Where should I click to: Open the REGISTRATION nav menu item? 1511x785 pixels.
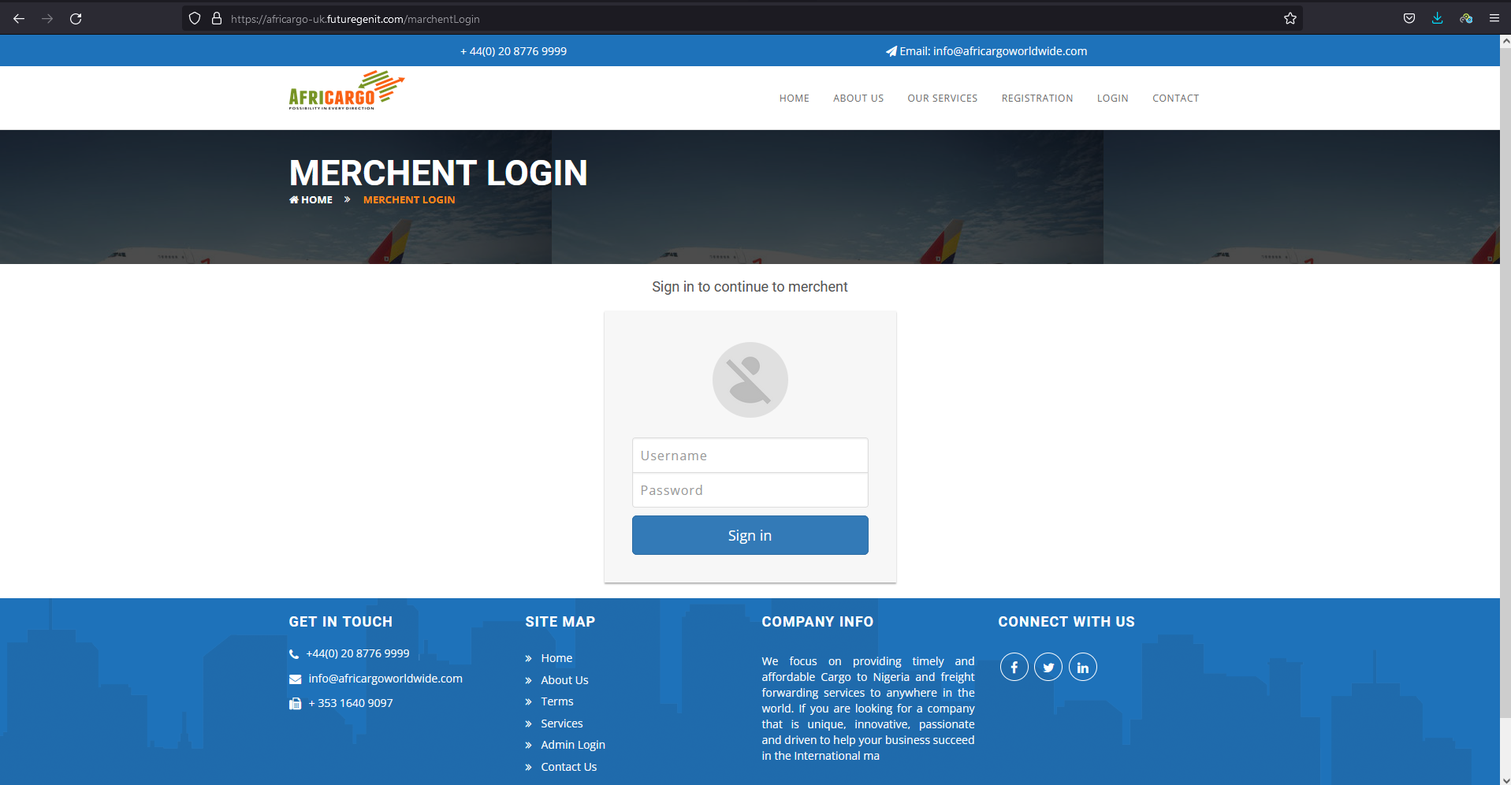point(1036,99)
